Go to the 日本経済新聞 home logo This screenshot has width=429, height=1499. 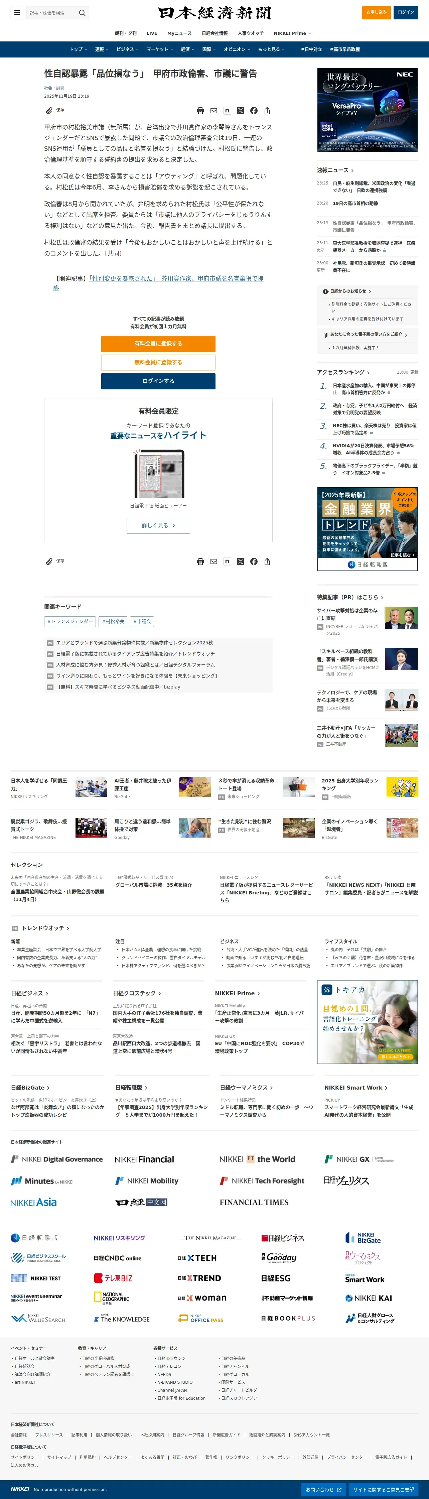coord(214,13)
